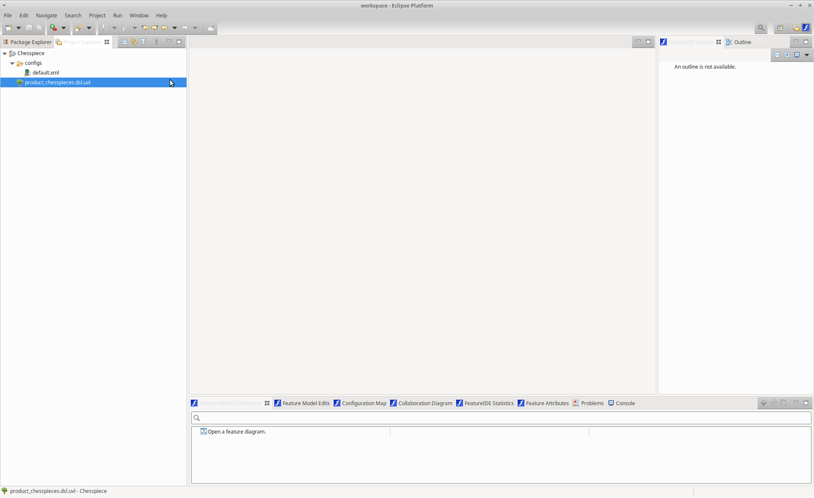814x498 pixels.
Task: Collapse all nodes in Package Explorer
Action: [124, 42]
